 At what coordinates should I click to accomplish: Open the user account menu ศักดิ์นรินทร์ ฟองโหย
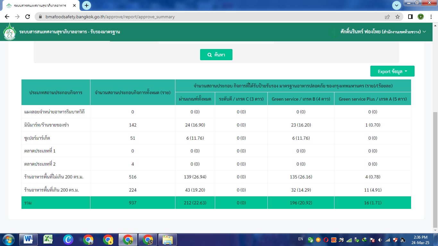[383, 32]
